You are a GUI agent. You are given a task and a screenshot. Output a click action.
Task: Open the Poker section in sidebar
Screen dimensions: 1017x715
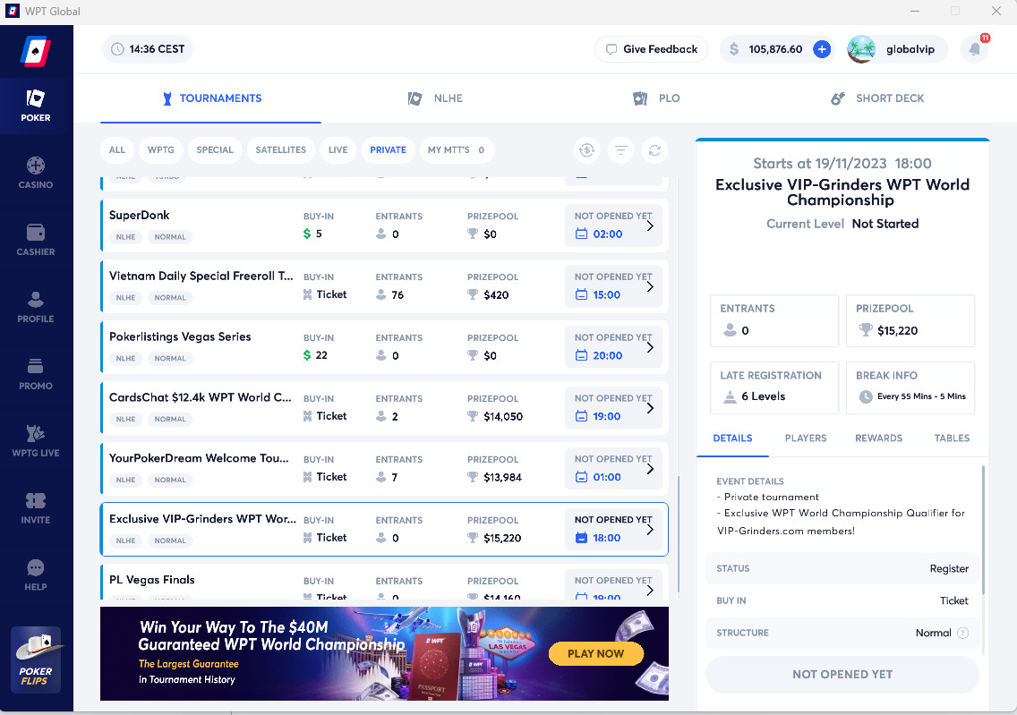(36, 106)
